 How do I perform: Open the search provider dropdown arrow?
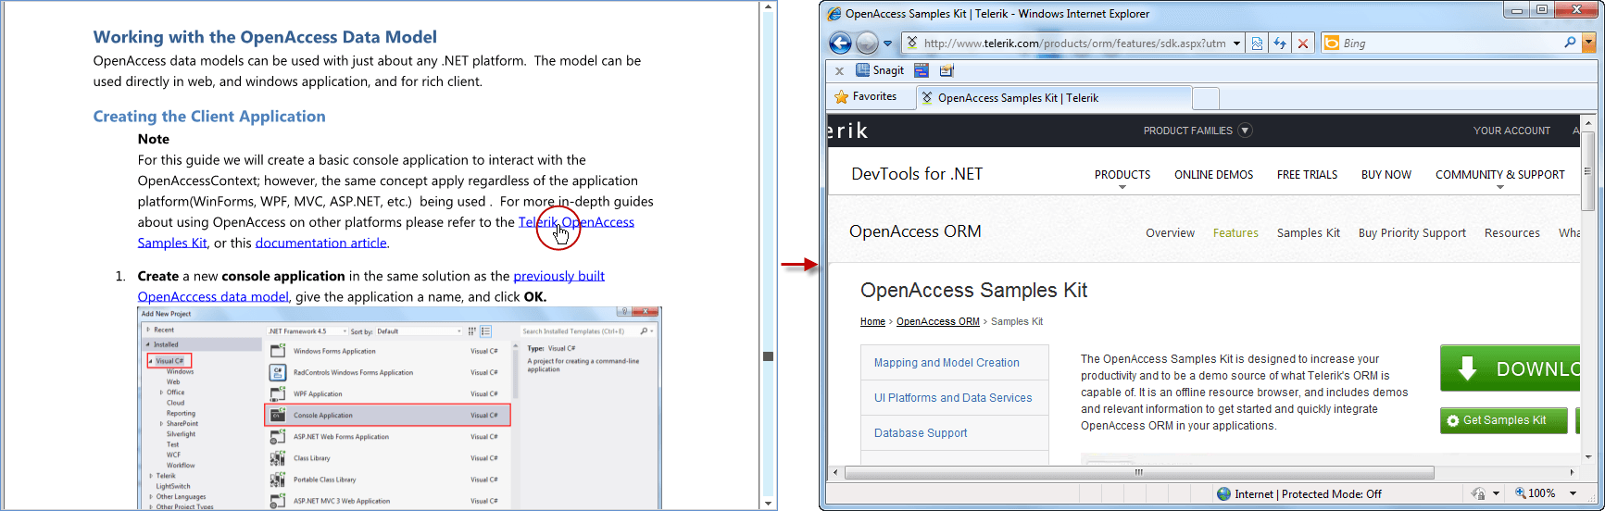pyautogui.click(x=1589, y=44)
